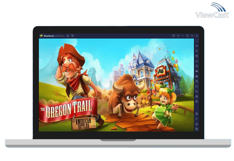Click The Oregon Trail red banner logo
This screenshot has width=234, height=161.
[x=68, y=110]
